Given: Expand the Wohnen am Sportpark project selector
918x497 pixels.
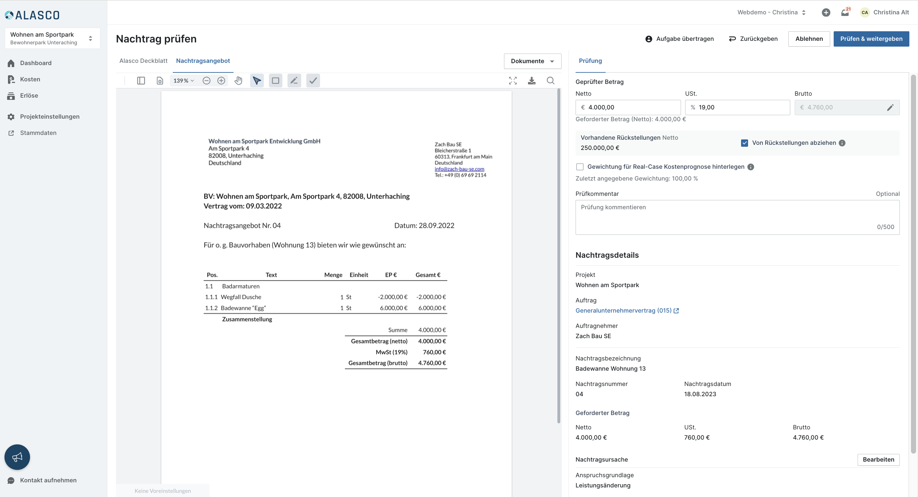Looking at the screenshot, I should (52, 38).
